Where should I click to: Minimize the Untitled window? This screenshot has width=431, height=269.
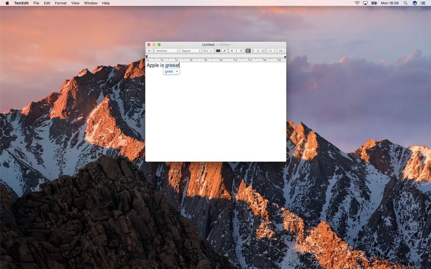point(154,45)
